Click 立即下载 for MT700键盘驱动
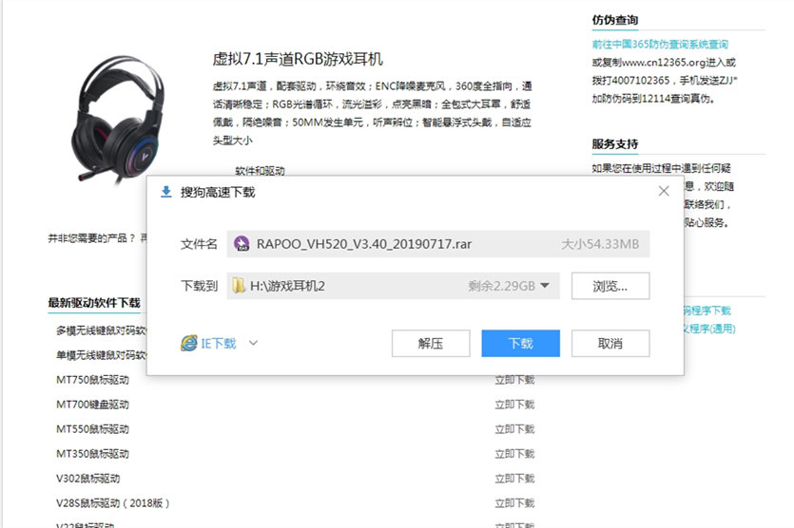The height and width of the screenshot is (528, 794). coord(514,405)
